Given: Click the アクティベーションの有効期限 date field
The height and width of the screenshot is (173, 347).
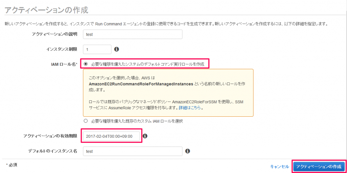Looking at the screenshot, I should click(x=111, y=136).
